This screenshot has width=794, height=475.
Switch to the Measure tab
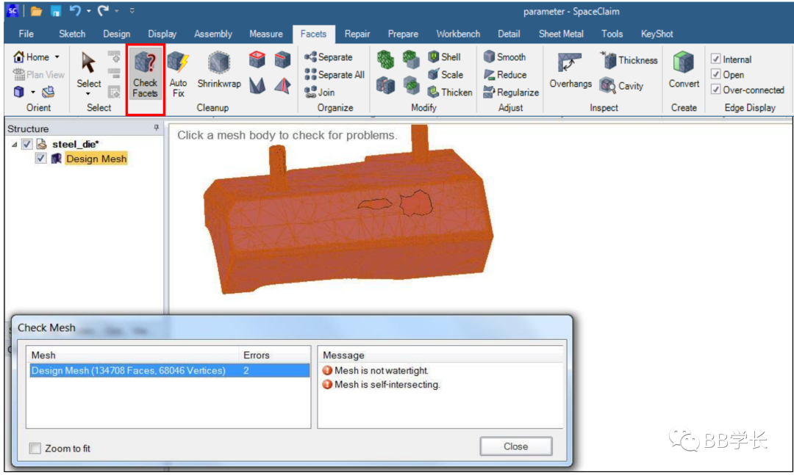(266, 34)
